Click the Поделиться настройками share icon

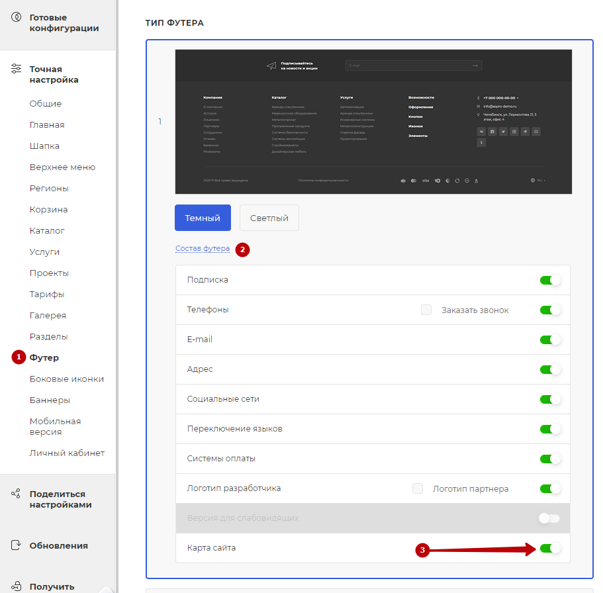click(x=16, y=494)
